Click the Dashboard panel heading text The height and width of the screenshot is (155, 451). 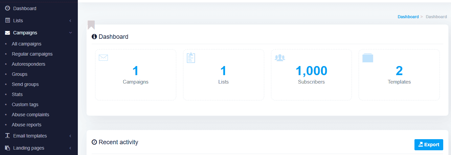pyautogui.click(x=113, y=37)
